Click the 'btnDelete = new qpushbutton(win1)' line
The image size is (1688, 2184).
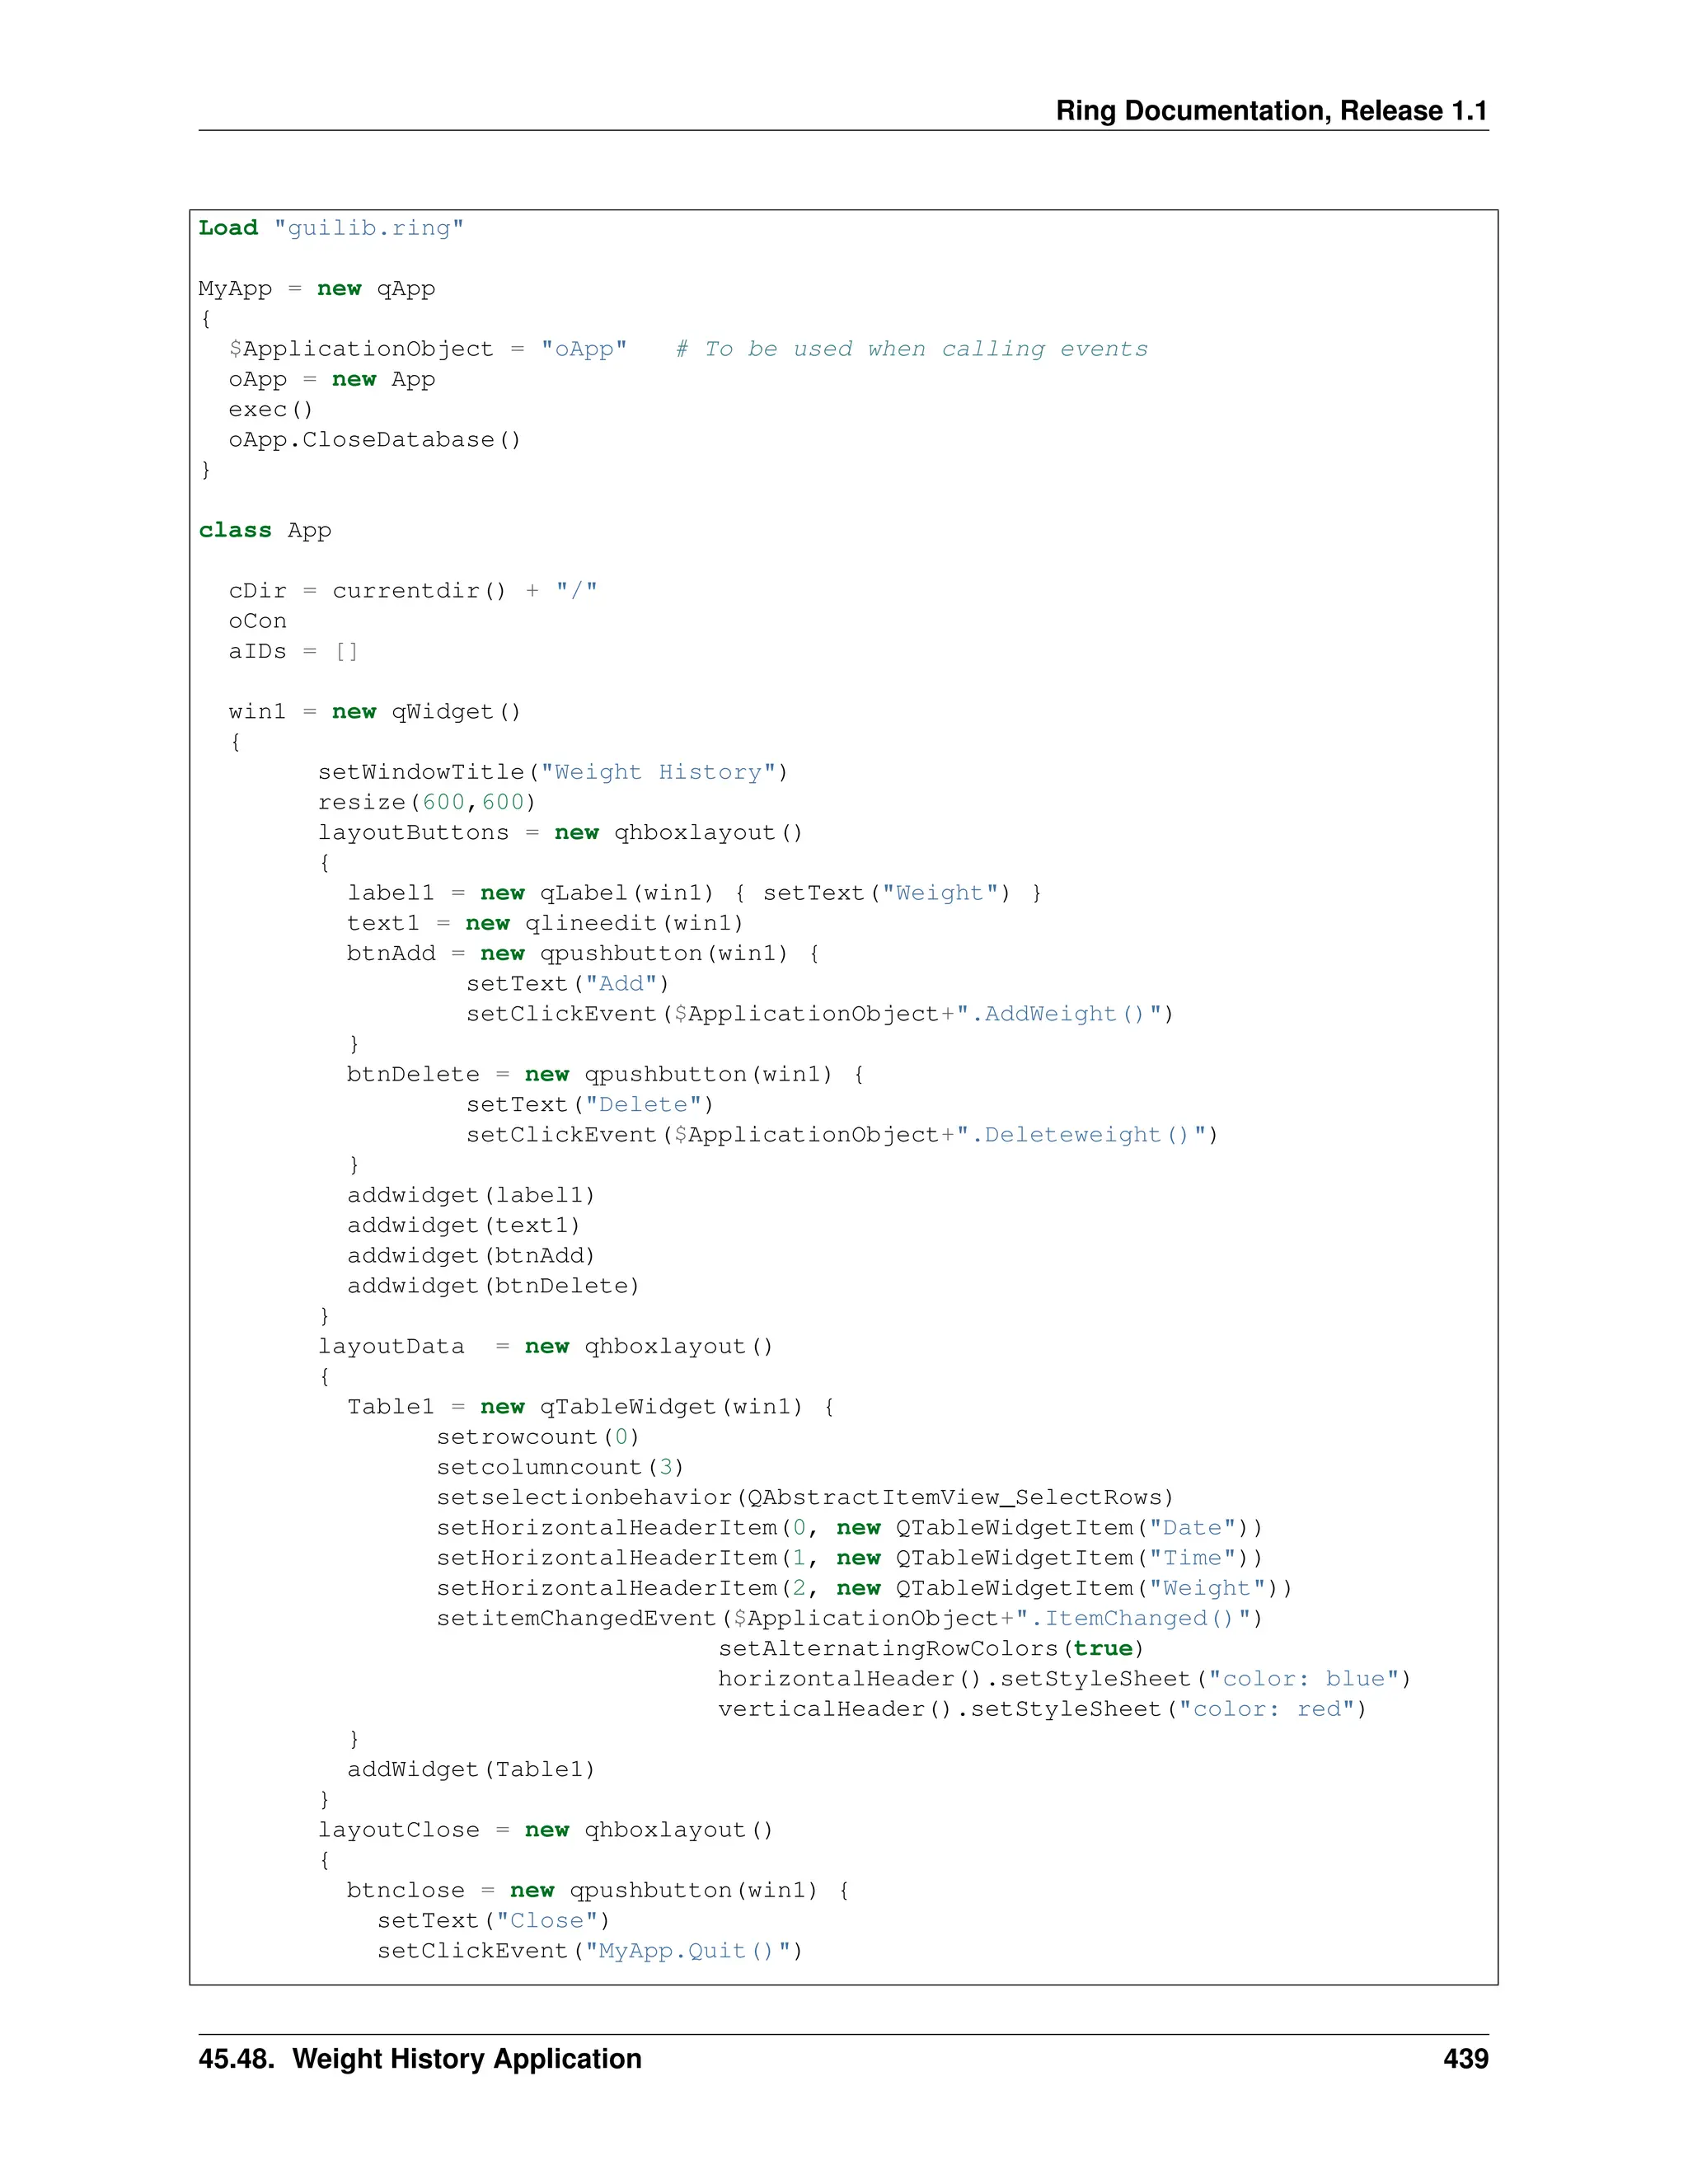(606, 1075)
